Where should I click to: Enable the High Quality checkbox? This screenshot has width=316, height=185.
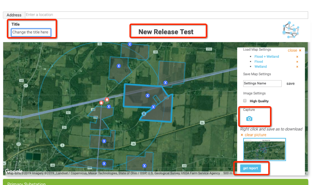[245, 101]
